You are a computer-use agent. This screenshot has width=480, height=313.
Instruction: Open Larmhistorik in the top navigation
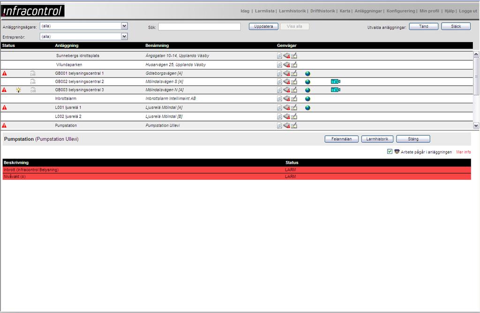[292, 11]
